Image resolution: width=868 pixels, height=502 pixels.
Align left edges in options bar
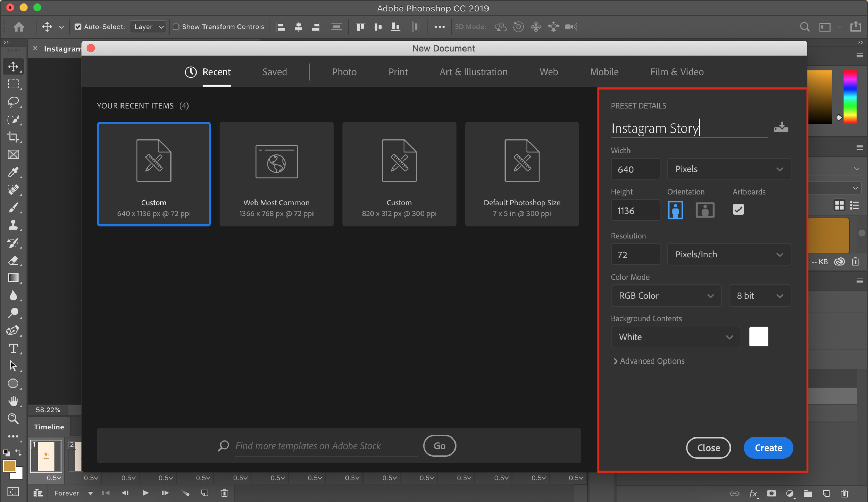tap(281, 27)
